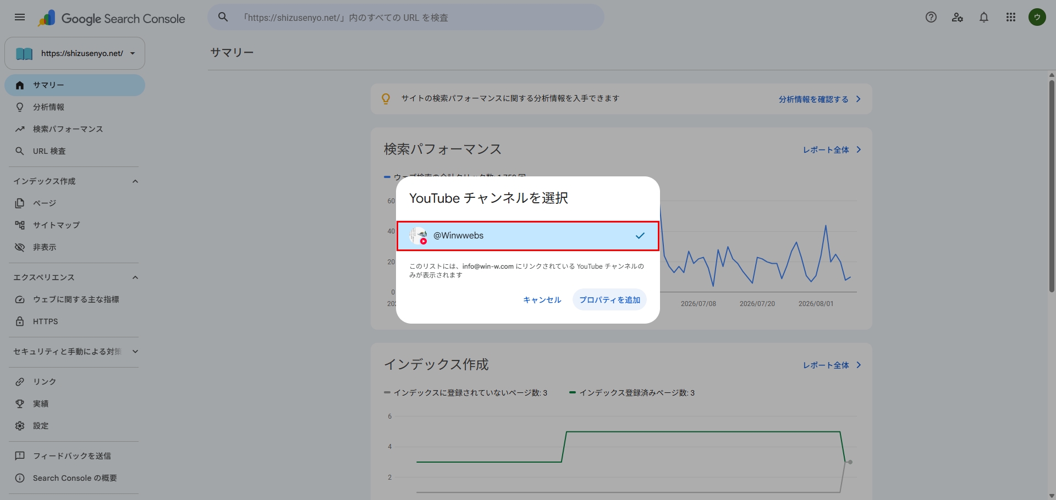Image resolution: width=1056 pixels, height=500 pixels.
Task: Open the Google apps grid
Action: click(1011, 18)
